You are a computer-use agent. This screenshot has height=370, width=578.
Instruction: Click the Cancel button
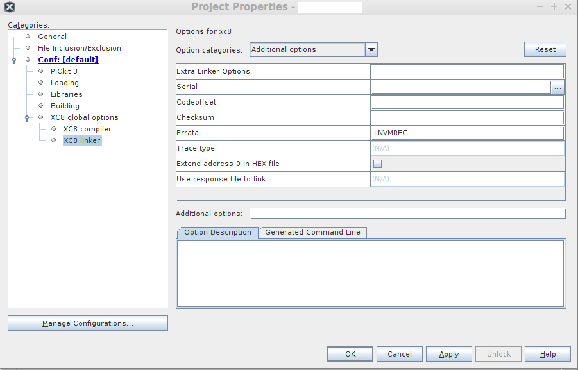400,354
